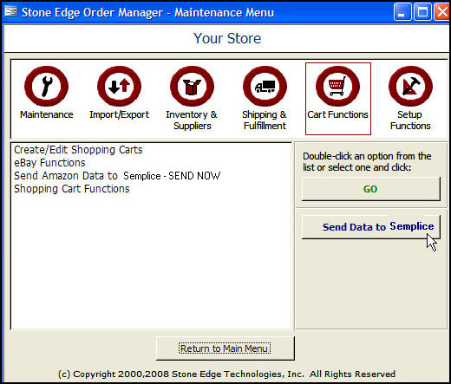The width and height of the screenshot is (451, 384).
Task: Select eBay Functions from the list
Action: [49, 163]
